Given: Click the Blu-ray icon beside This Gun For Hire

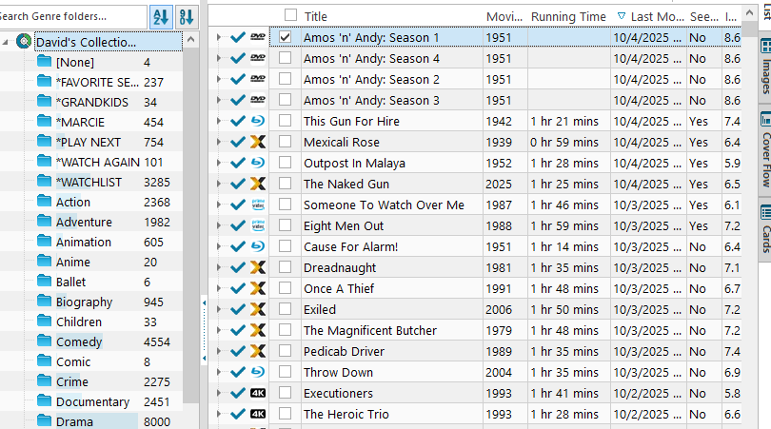Looking at the screenshot, I should click(x=258, y=121).
